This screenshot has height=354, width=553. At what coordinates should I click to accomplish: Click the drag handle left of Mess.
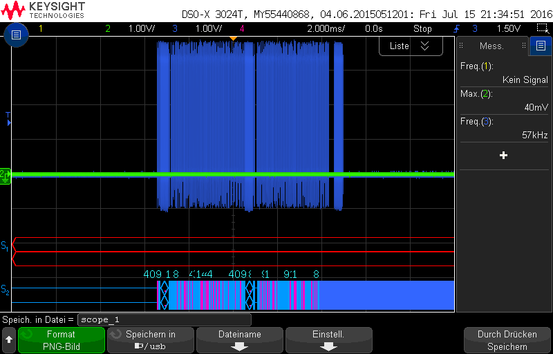coord(461,46)
